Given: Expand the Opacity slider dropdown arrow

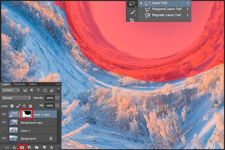Looking at the screenshot, I should click(x=58, y=98).
